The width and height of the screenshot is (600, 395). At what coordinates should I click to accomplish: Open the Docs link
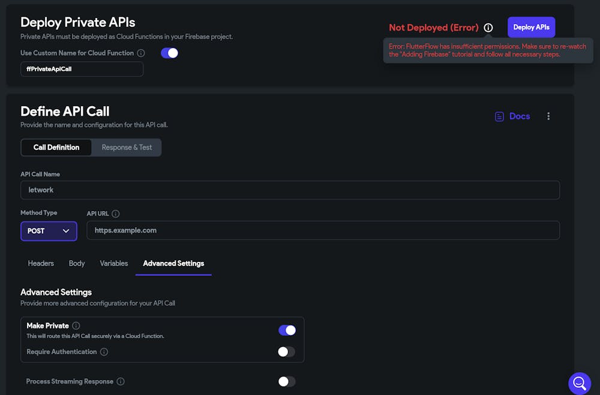tap(519, 116)
